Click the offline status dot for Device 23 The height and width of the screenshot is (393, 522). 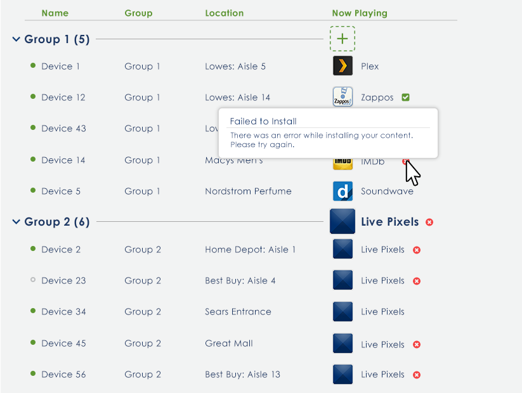tap(33, 280)
